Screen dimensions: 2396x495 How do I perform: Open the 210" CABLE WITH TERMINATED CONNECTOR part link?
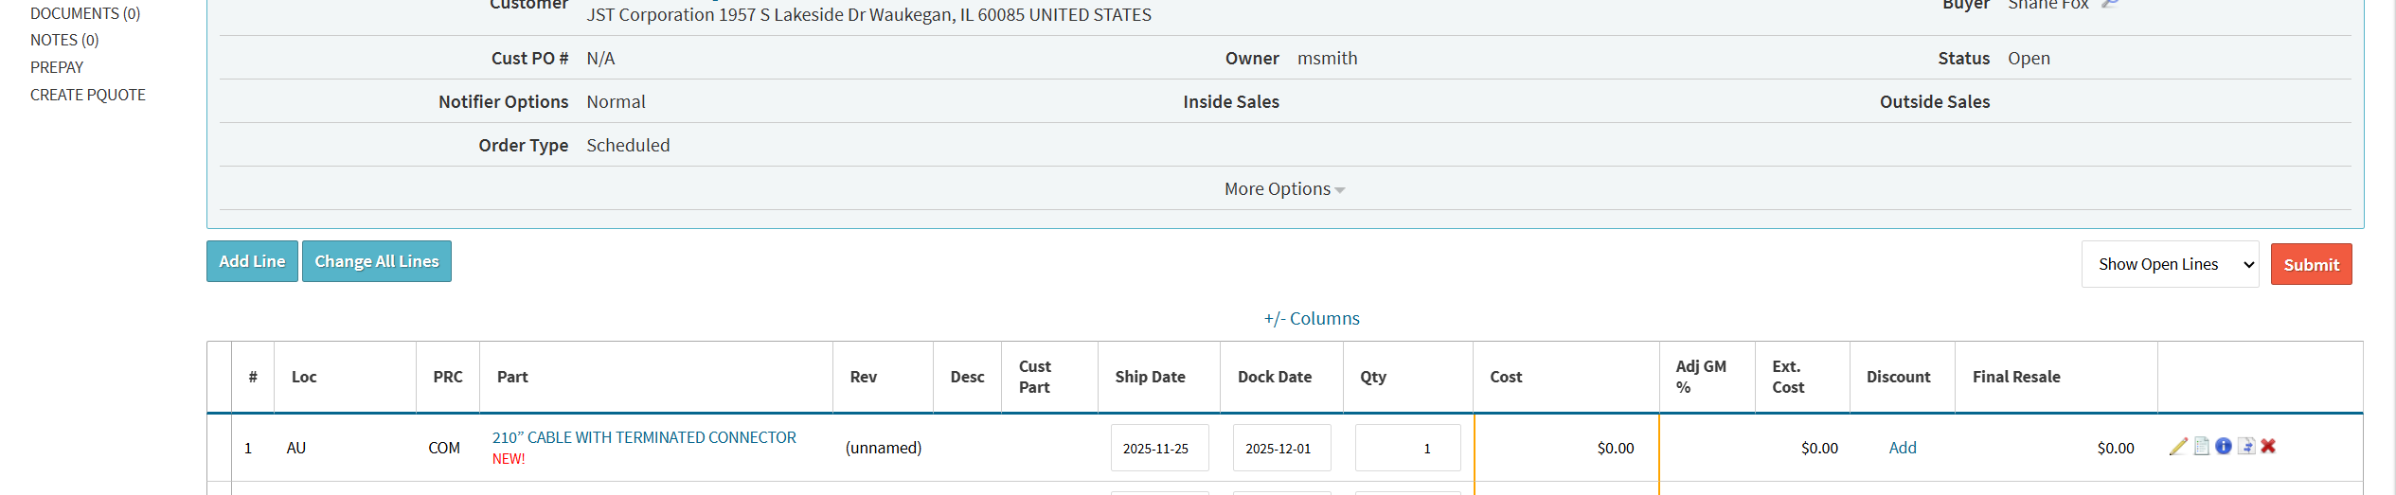point(644,437)
